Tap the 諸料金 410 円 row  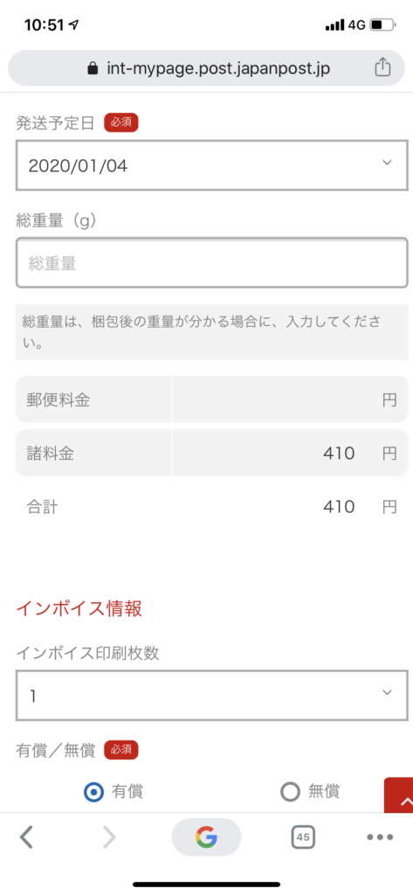pos(212,454)
